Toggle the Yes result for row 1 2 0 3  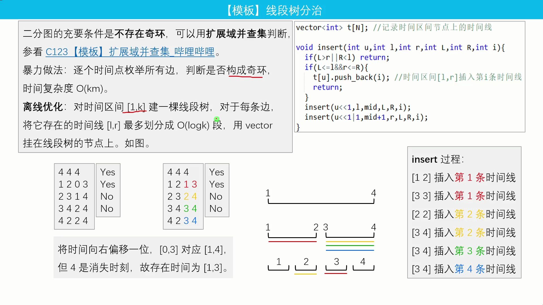point(107,184)
